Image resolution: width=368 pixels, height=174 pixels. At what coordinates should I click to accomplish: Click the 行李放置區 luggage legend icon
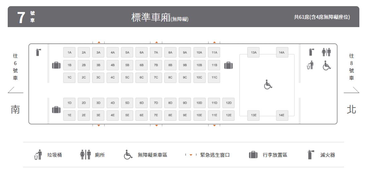(253, 155)
